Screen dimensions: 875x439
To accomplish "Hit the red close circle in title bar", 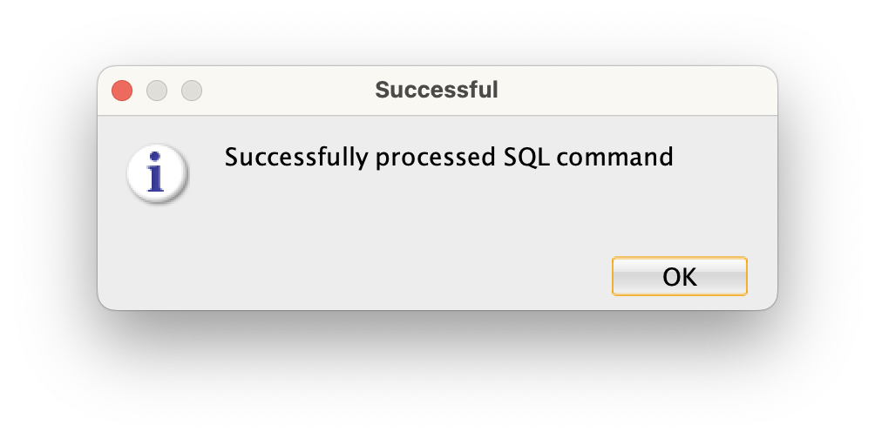I will point(122,90).
